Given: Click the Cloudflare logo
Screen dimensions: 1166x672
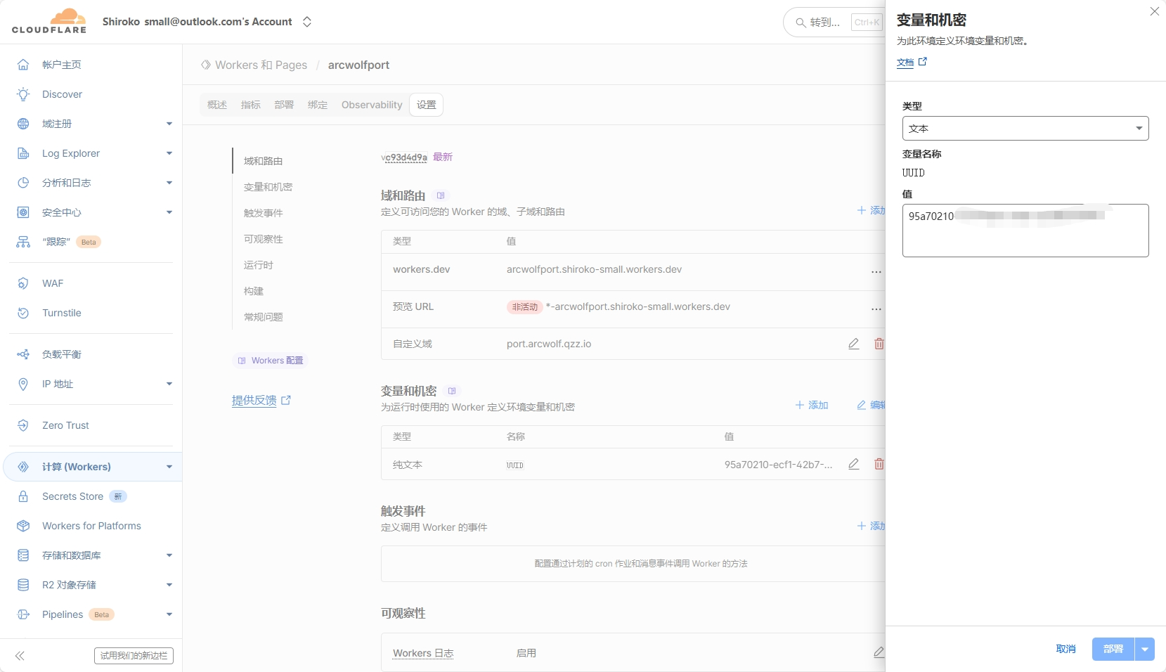Looking at the screenshot, I should coord(49,21).
